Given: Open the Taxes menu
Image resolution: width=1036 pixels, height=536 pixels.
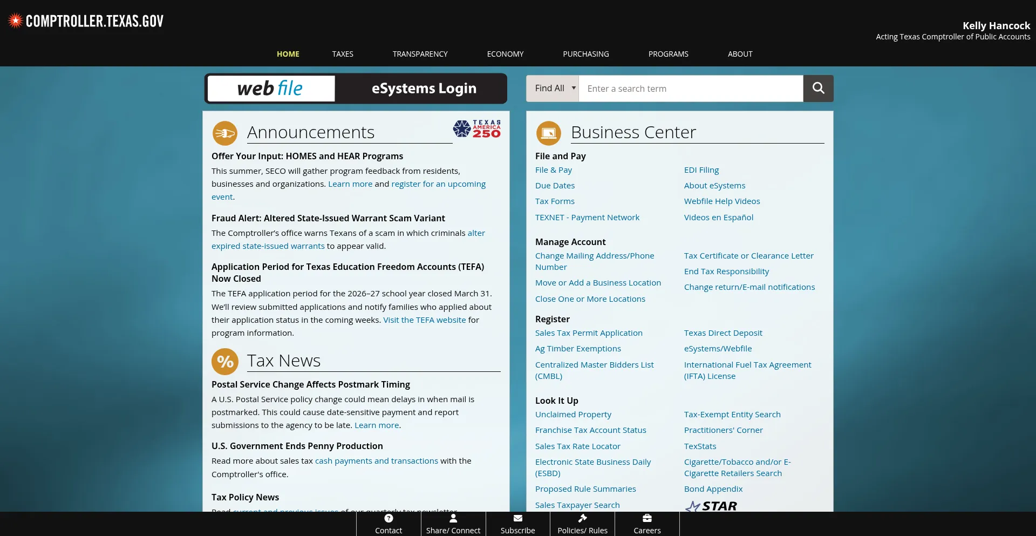Looking at the screenshot, I should point(343,54).
